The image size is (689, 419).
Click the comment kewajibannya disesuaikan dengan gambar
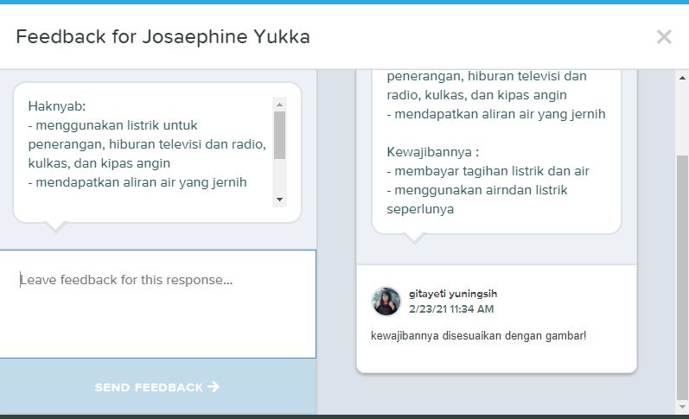pyautogui.click(x=479, y=335)
